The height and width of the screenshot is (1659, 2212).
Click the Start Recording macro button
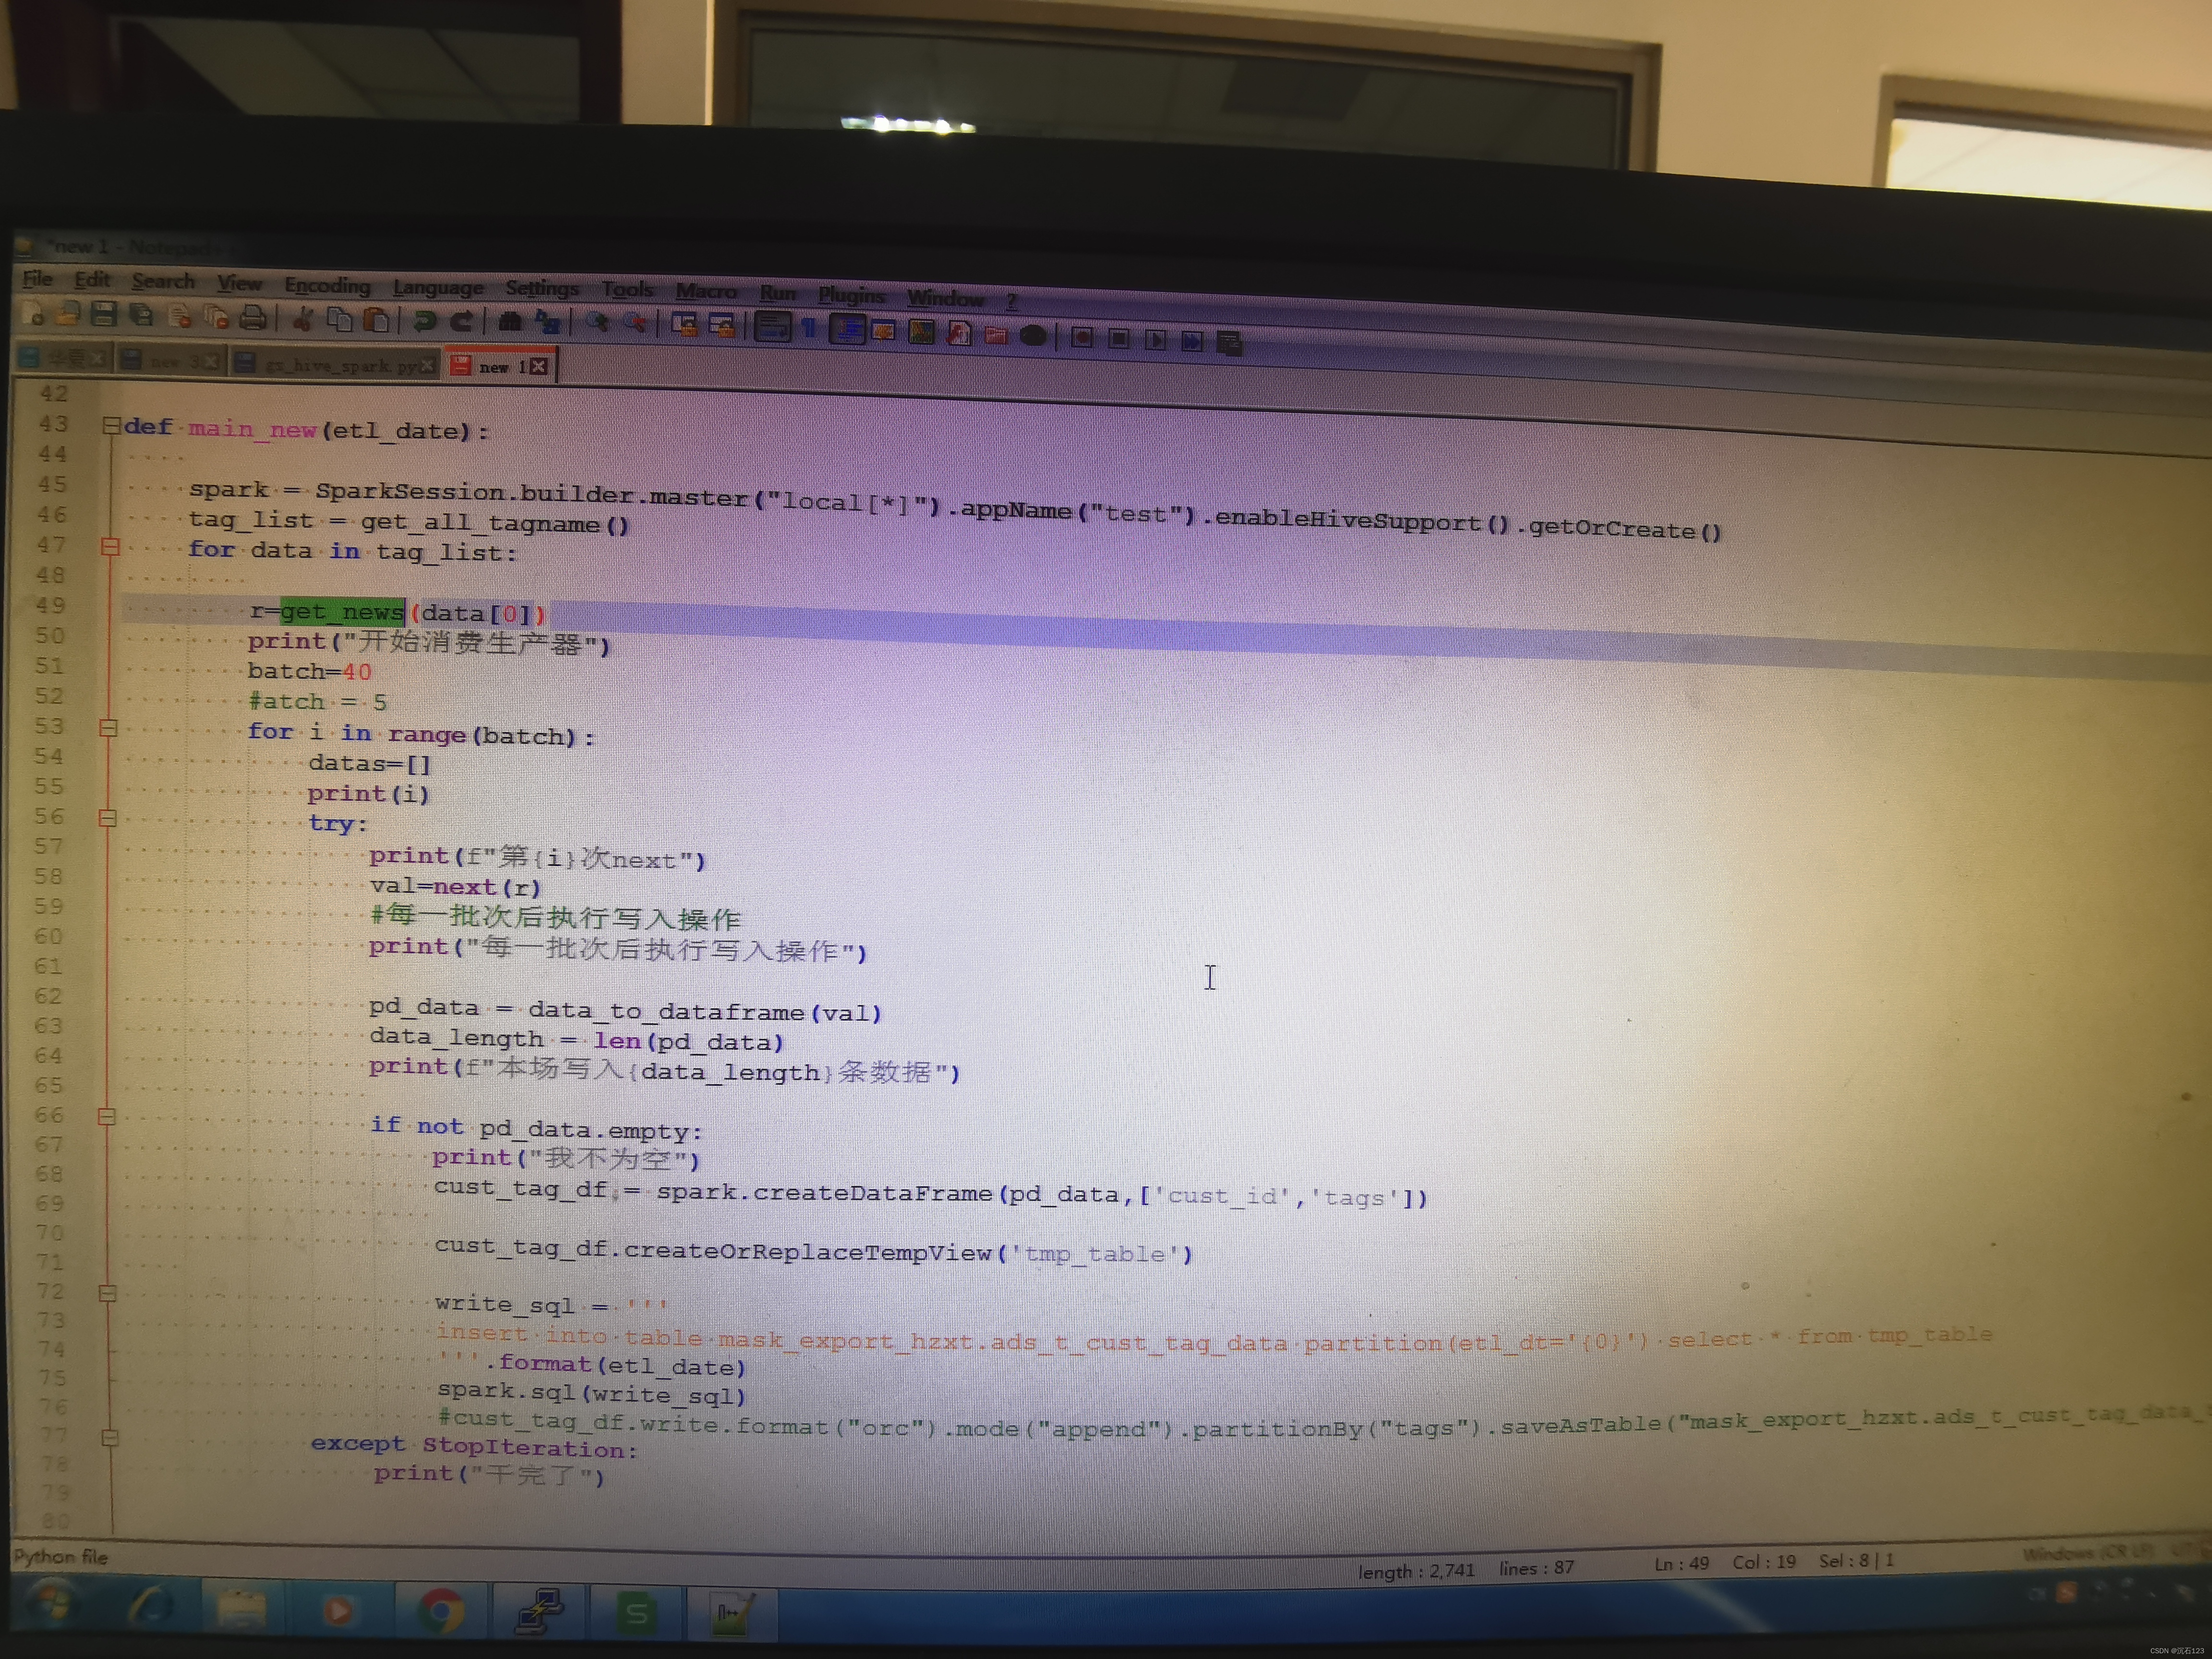coord(1081,337)
